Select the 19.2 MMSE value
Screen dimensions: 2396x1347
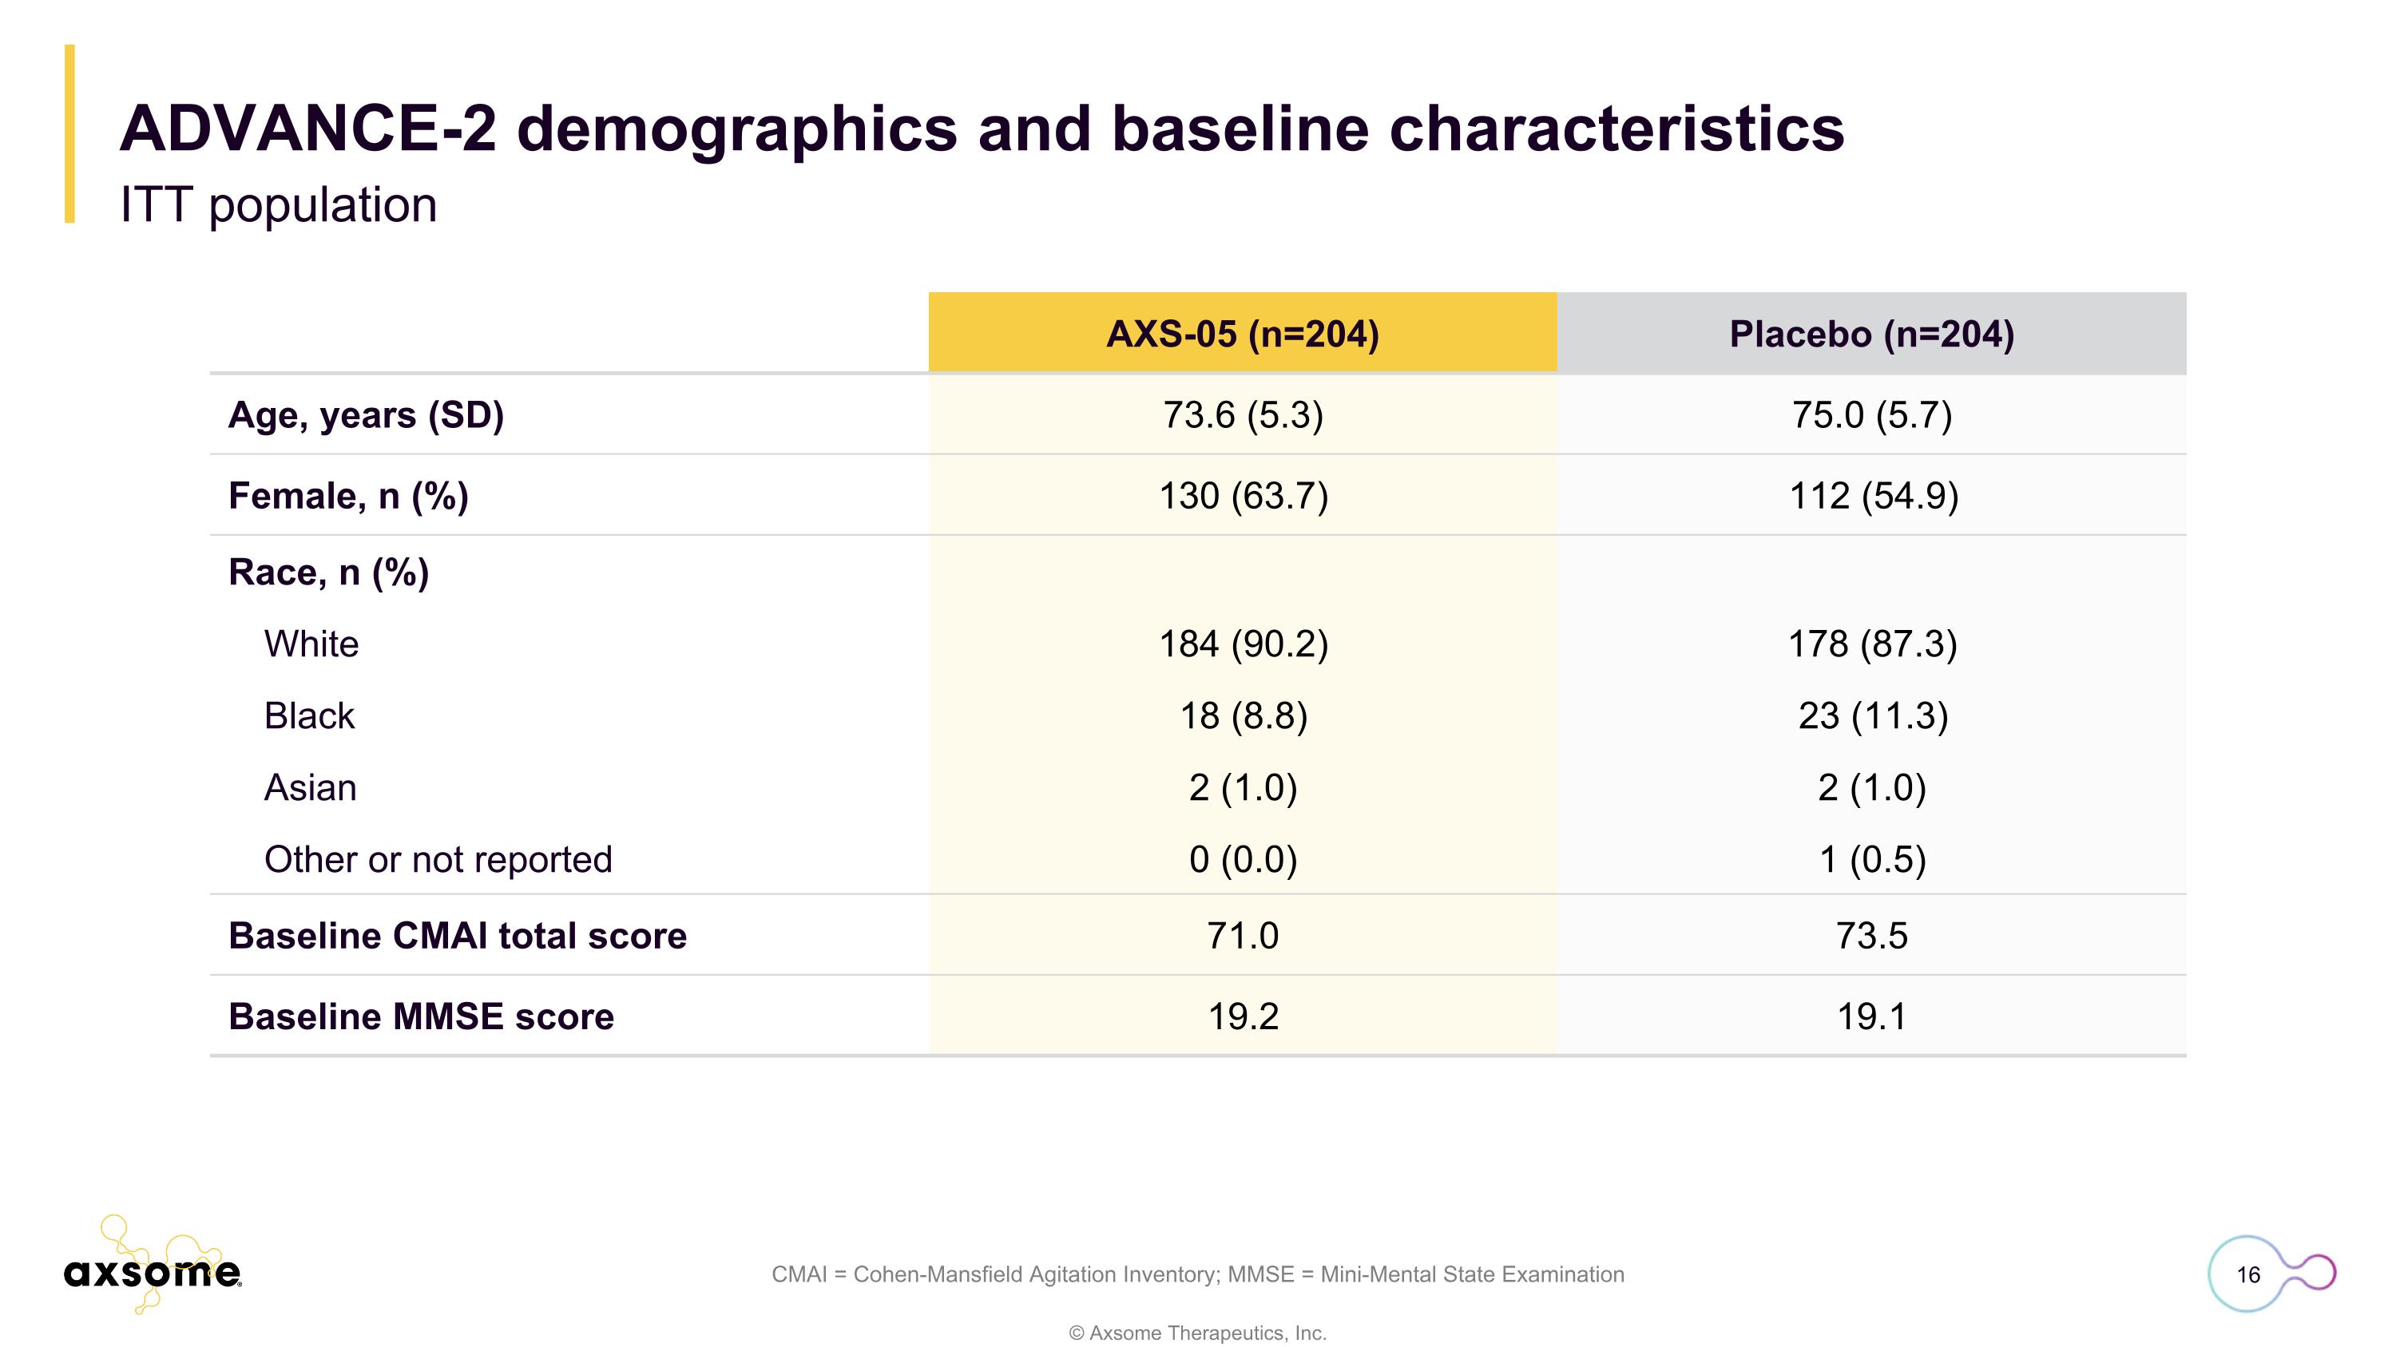[1243, 1017]
